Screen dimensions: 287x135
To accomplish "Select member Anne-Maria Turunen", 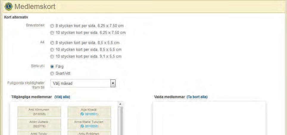I will coord(89,124).
